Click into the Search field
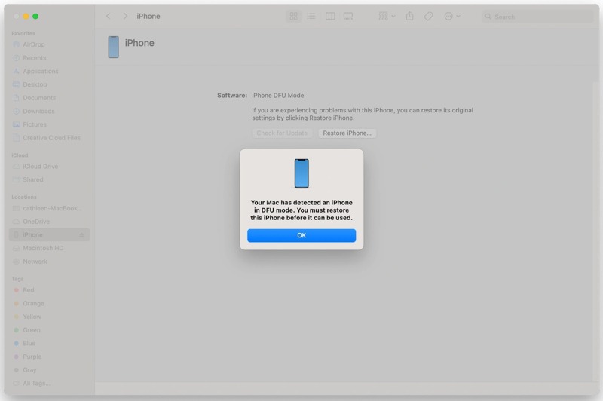Viewport: 603px width, 401px height. pyautogui.click(x=537, y=17)
